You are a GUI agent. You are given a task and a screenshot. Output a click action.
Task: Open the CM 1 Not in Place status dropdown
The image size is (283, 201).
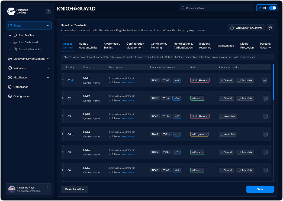pyautogui.click(x=200, y=80)
